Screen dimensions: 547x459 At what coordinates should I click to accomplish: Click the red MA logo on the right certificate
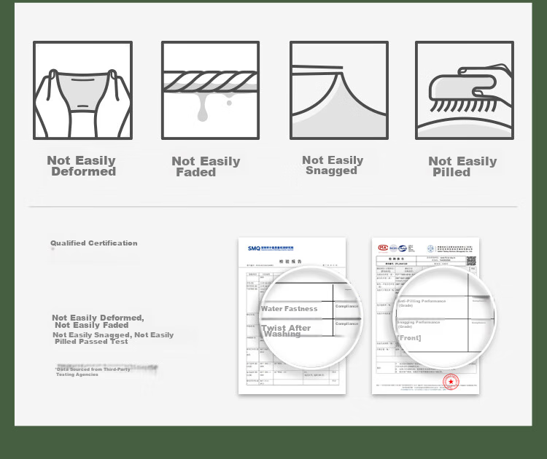pos(383,248)
